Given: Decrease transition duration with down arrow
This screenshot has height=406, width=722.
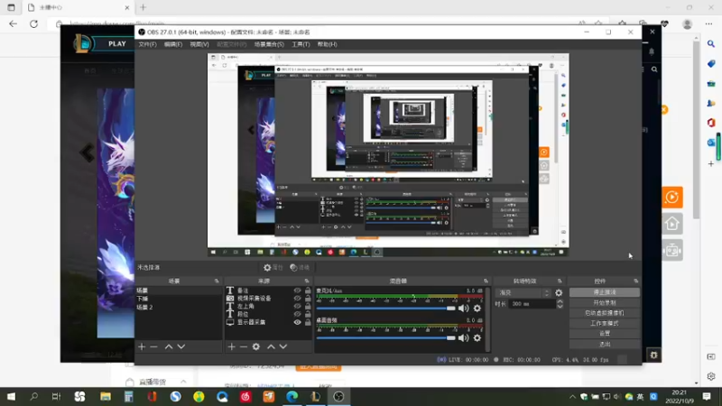Looking at the screenshot, I should (560, 306).
